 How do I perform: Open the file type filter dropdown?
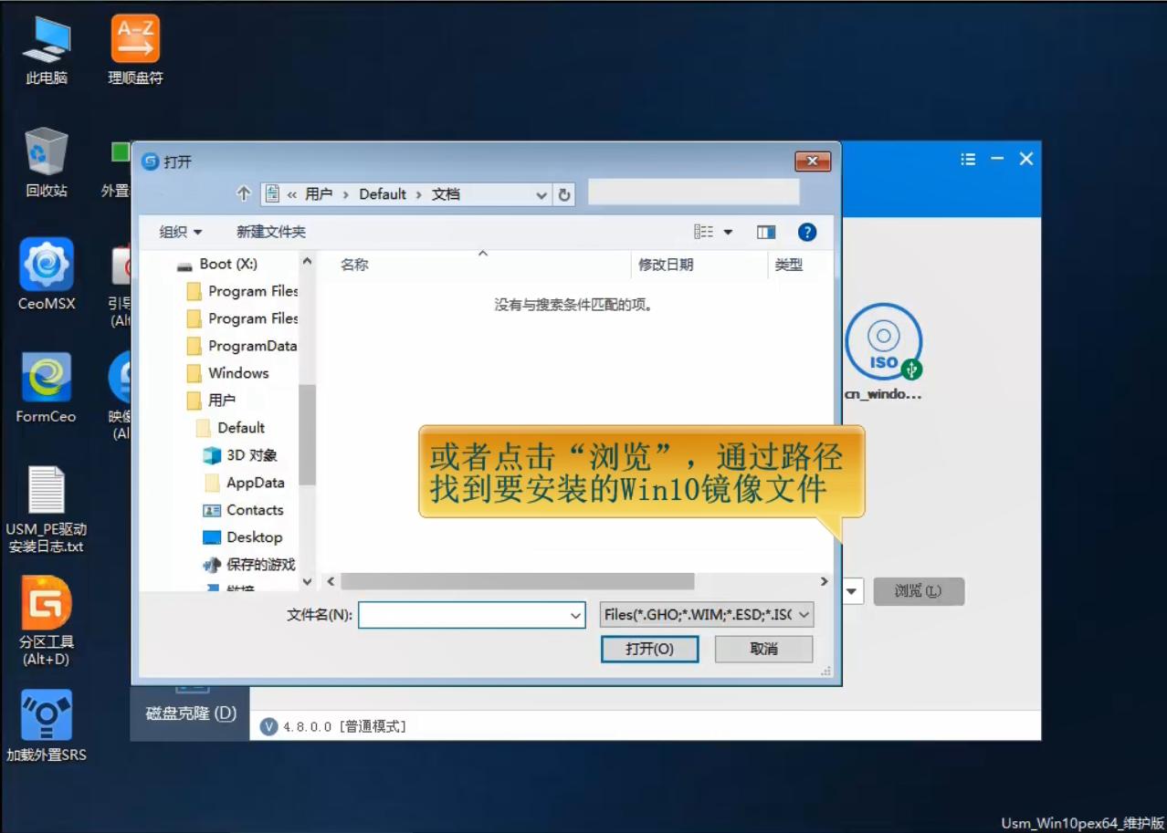pos(804,615)
